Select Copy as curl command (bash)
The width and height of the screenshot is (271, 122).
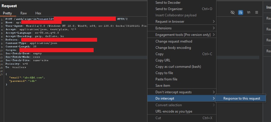178,67
